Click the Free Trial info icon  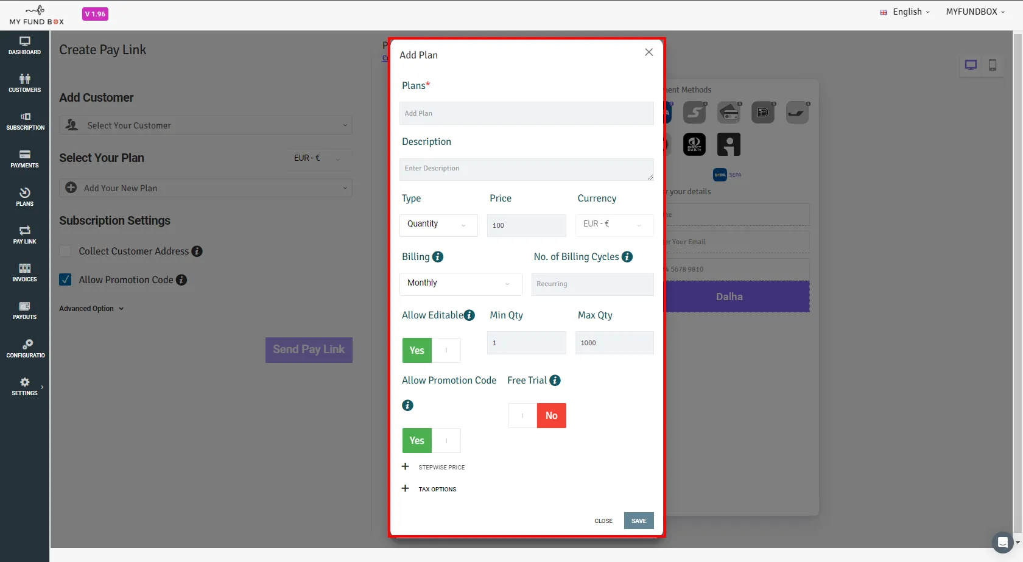click(555, 381)
